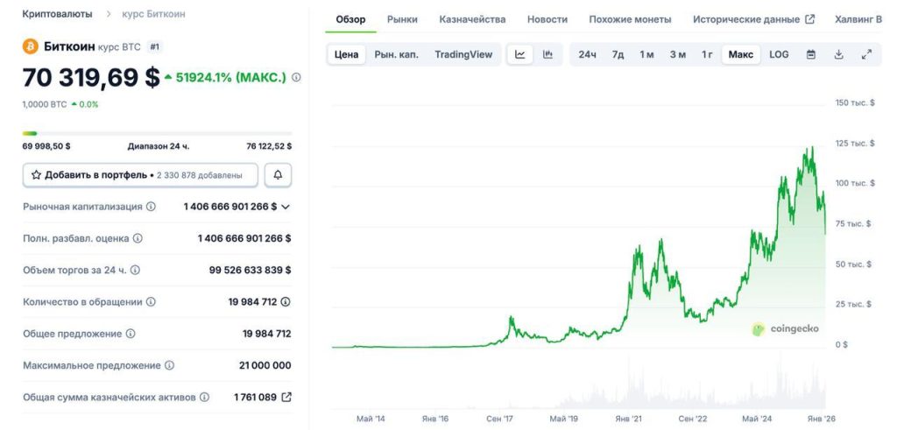Screen dimensions: 897x430
Task: Select the 24ч time range
Action: point(587,54)
